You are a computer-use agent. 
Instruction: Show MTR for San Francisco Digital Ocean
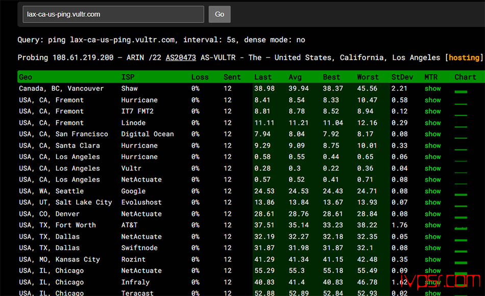click(x=432, y=134)
